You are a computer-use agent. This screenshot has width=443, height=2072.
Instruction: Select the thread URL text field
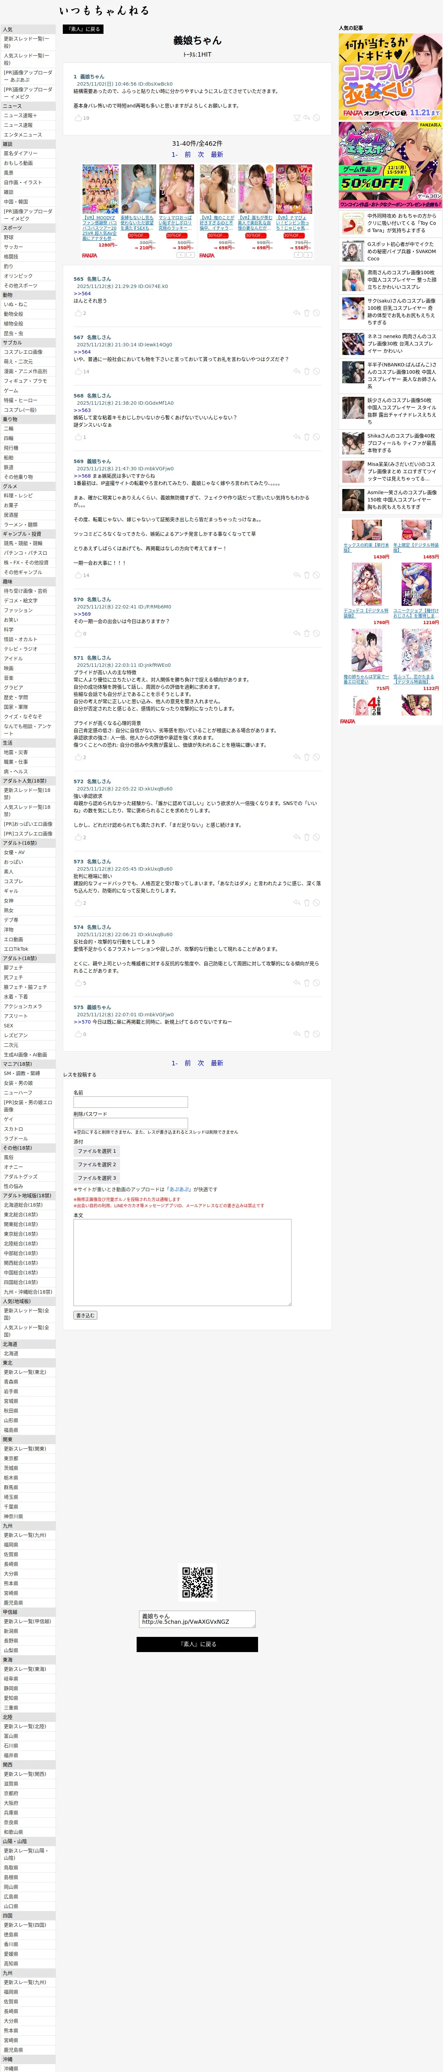tap(197, 1619)
